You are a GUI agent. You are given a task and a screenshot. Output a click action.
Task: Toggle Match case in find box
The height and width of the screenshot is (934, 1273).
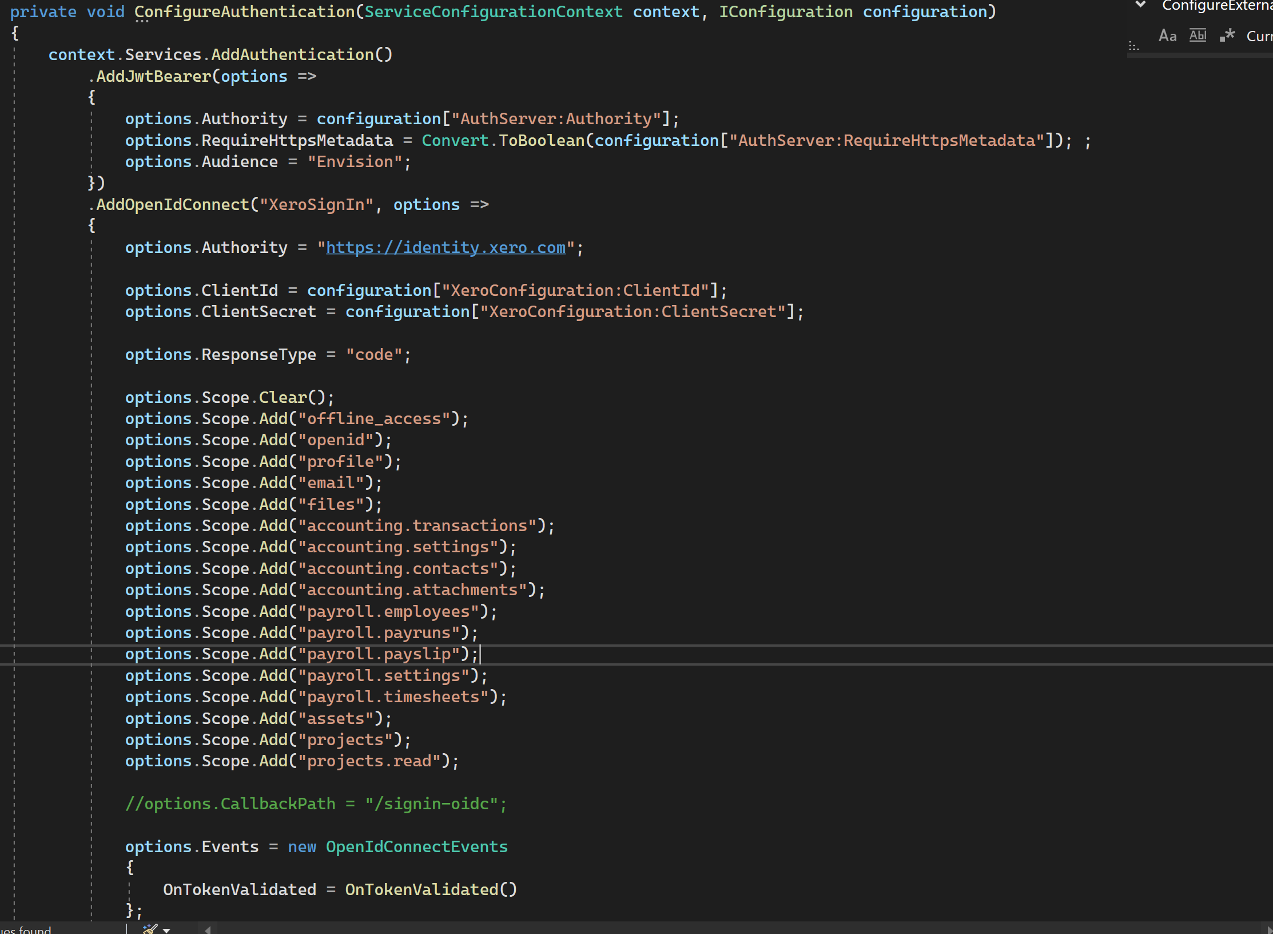[1167, 36]
